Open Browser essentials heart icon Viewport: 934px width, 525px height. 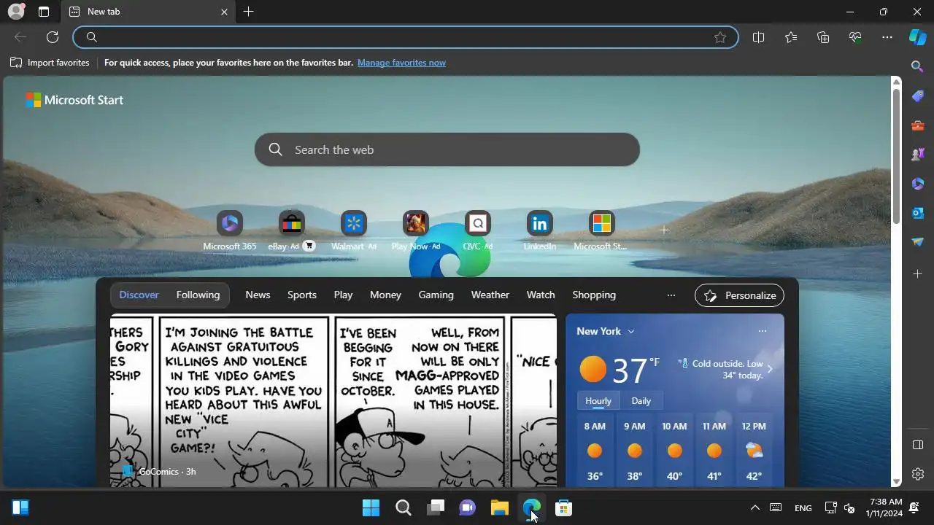[855, 37]
